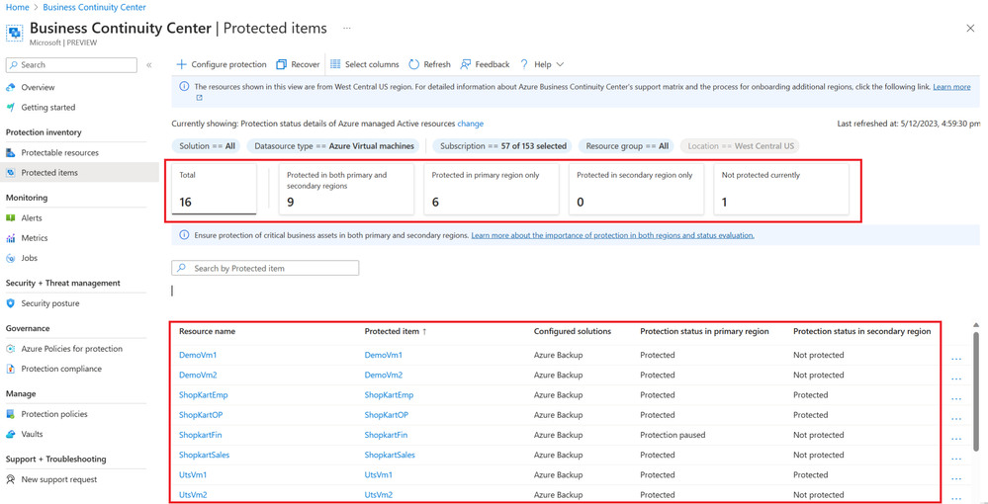Screen dimensions: 988x504
Task: Click the Help question mark icon
Action: coord(523,64)
